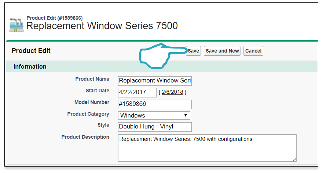This screenshot has width=323, height=173.
Task: Click the Style field containing Double Hung - Vinyl
Action: (155, 127)
